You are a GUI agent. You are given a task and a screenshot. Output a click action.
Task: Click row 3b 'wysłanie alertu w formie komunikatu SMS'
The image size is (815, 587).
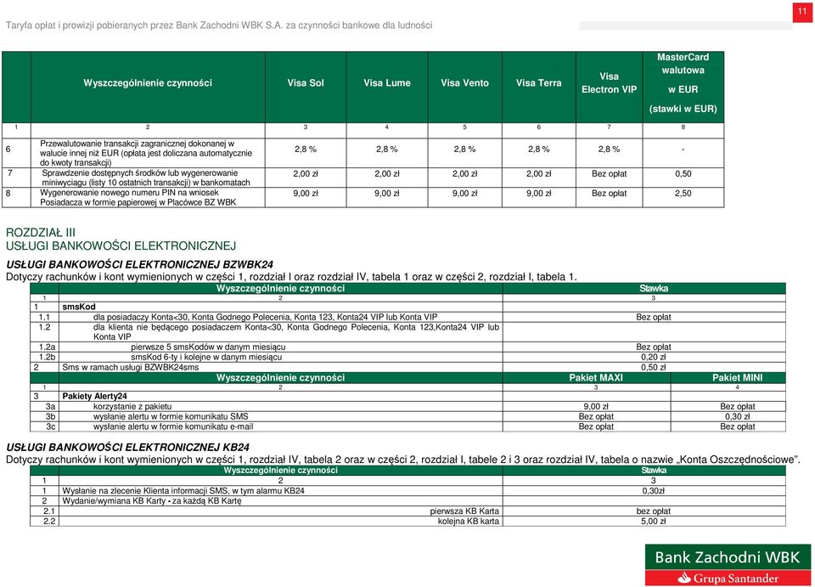(171, 416)
